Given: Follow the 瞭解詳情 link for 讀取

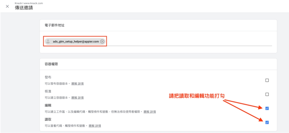Looking at the screenshot, I should point(95,125).
